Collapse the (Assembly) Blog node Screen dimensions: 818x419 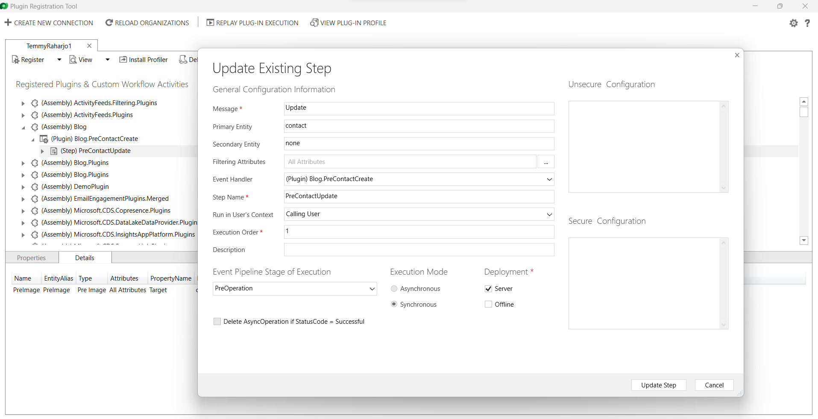pyautogui.click(x=23, y=127)
